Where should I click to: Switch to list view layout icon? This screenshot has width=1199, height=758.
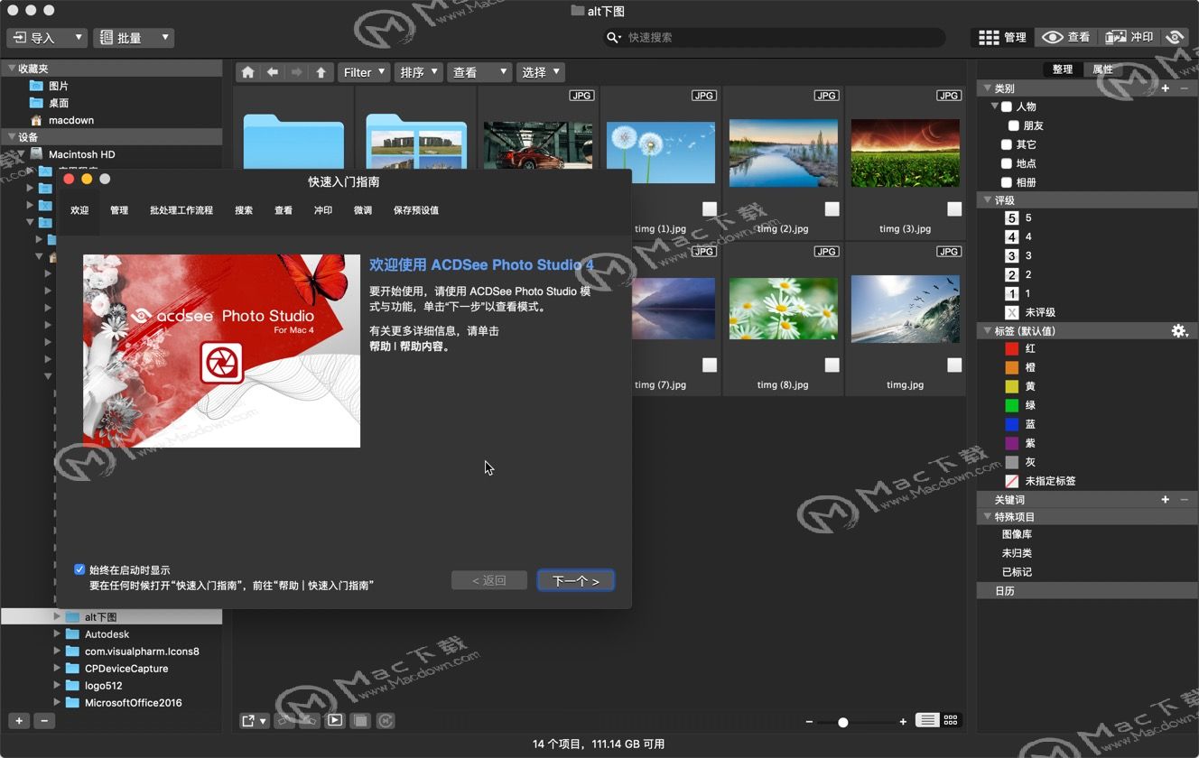point(926,720)
